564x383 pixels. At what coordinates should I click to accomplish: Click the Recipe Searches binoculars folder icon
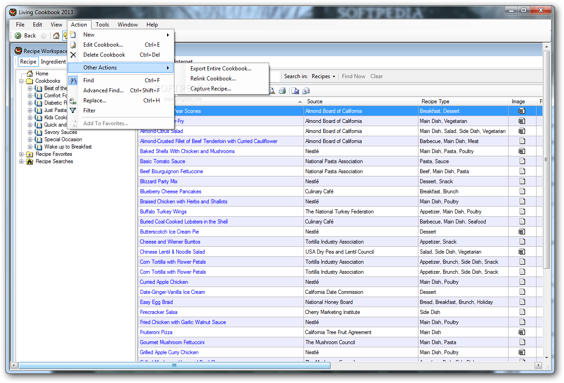pos(30,161)
